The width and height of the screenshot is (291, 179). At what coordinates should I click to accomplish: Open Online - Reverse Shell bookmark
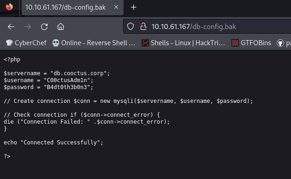pyautogui.click(x=94, y=43)
